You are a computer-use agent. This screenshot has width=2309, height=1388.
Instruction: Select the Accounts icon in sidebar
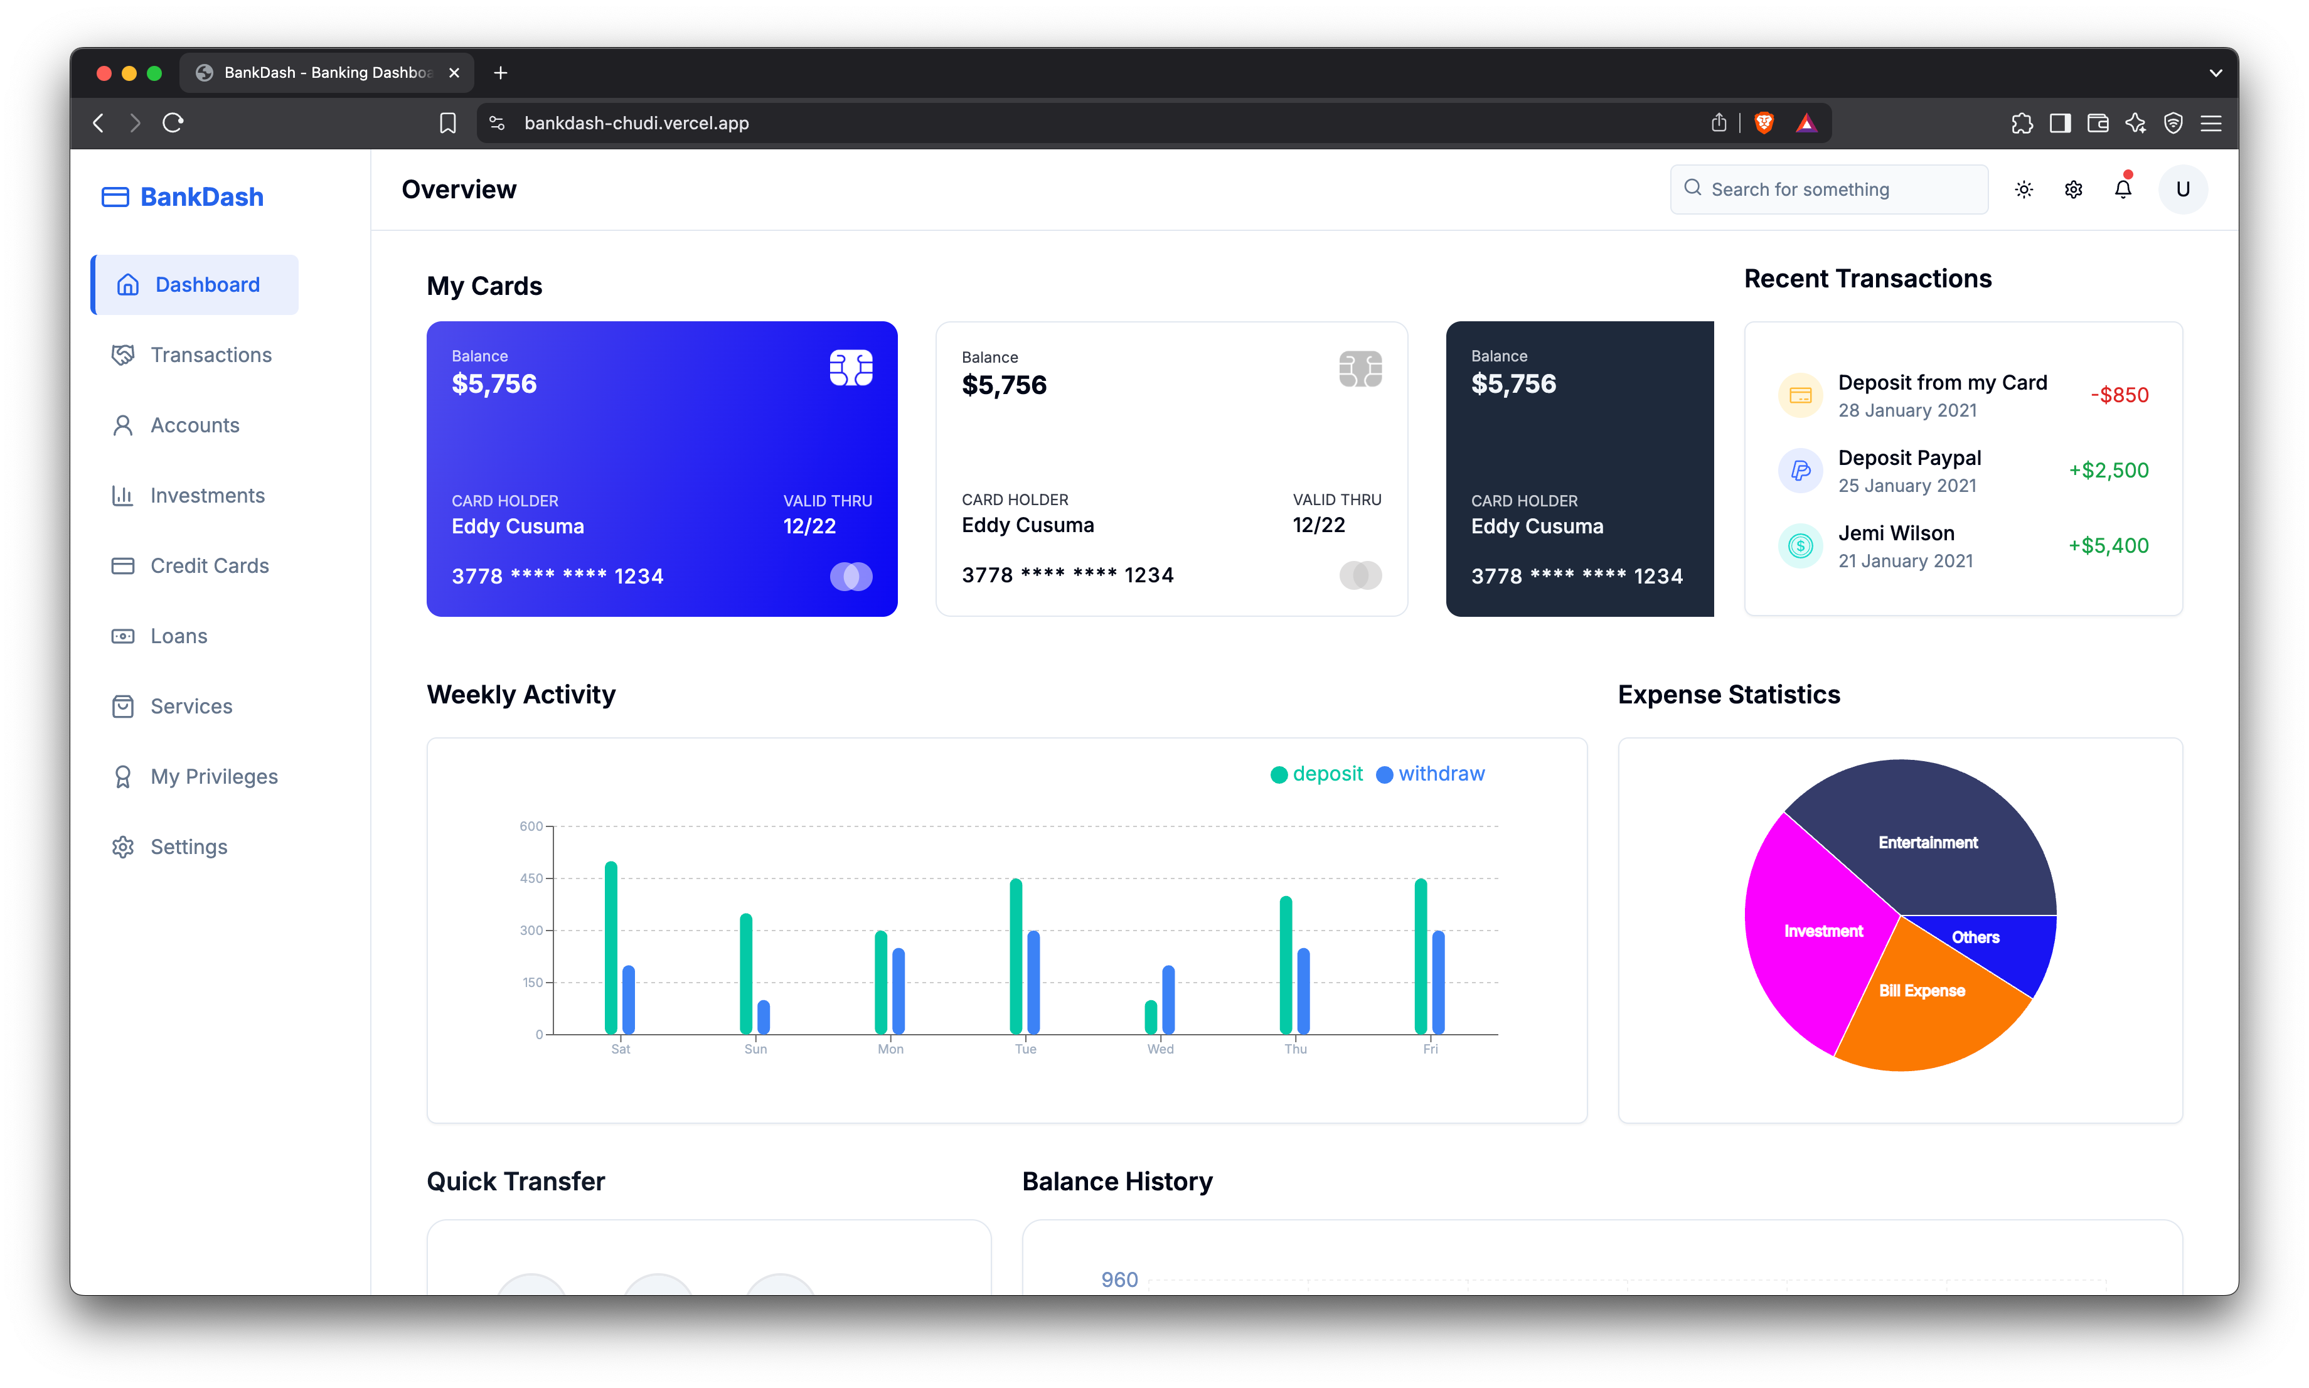point(124,425)
